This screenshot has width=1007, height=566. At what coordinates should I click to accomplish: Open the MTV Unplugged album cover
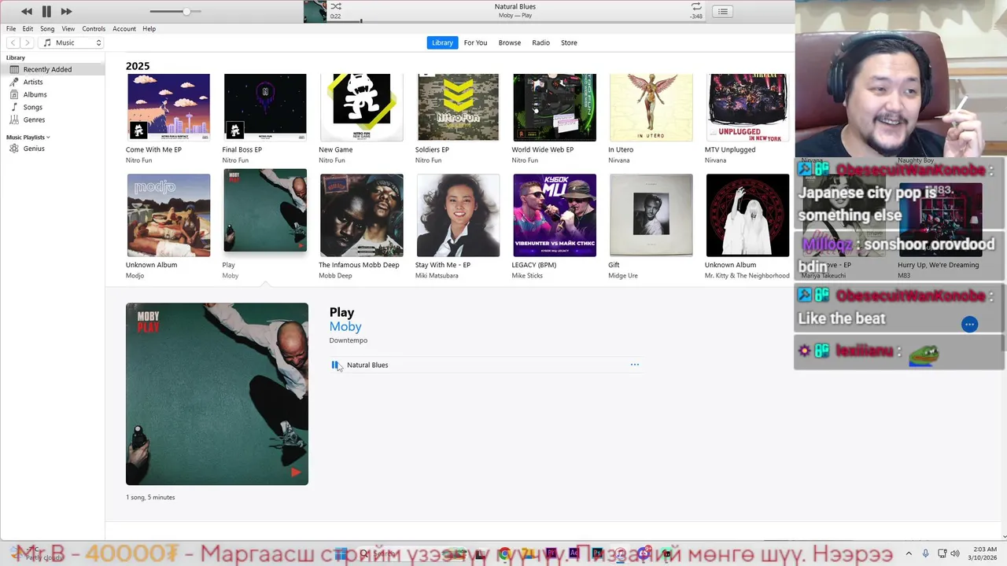[x=747, y=107]
